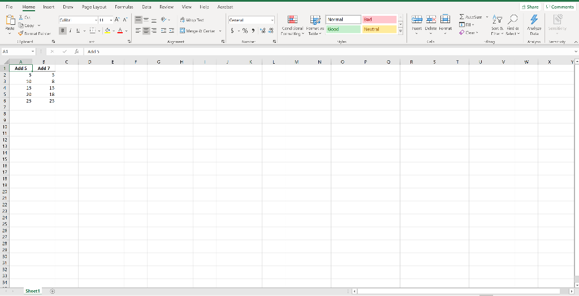Toggle Bold formatting
The image size is (579, 296).
point(63,30)
